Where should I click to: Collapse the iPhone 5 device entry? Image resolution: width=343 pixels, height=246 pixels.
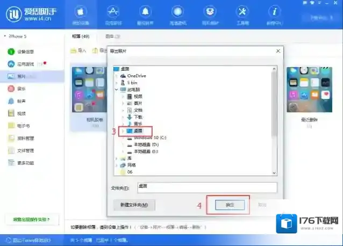coord(5,36)
